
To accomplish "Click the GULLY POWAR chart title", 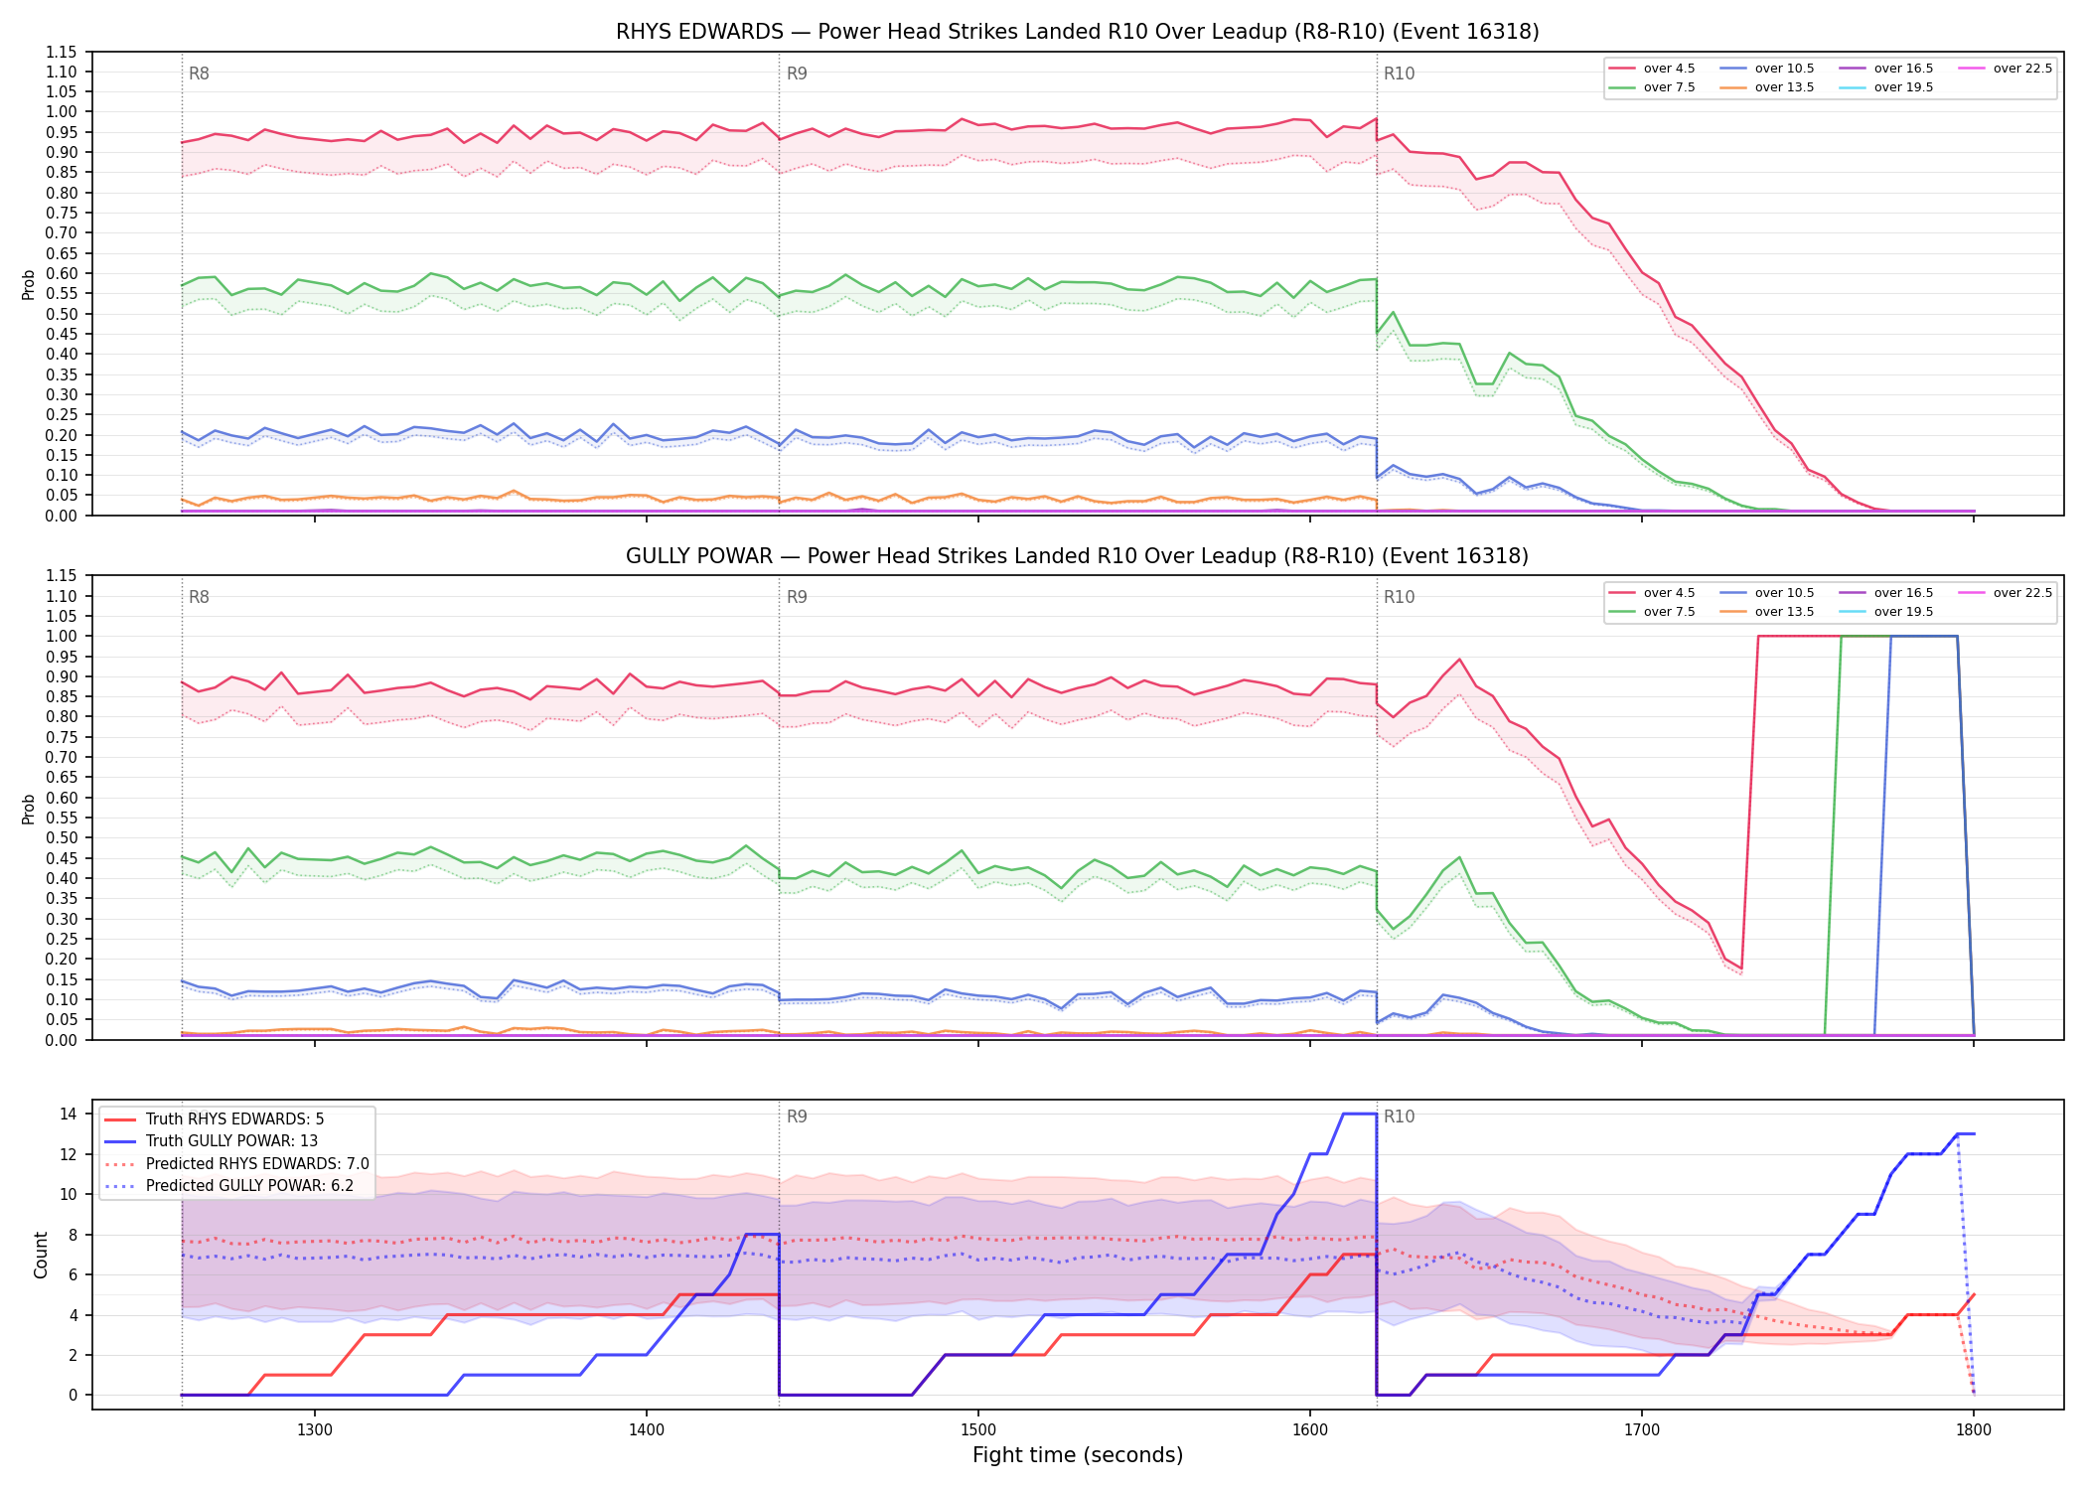I will [1077, 556].
